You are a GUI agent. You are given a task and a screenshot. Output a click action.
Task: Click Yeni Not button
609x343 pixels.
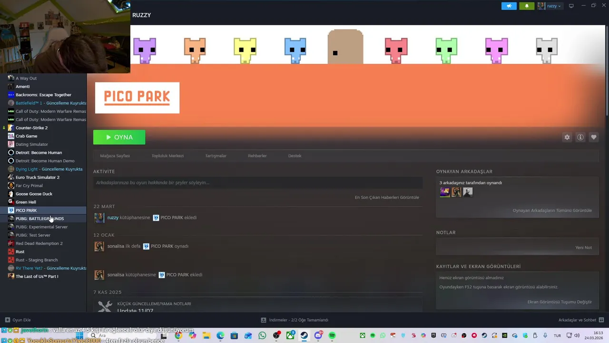pos(583,247)
